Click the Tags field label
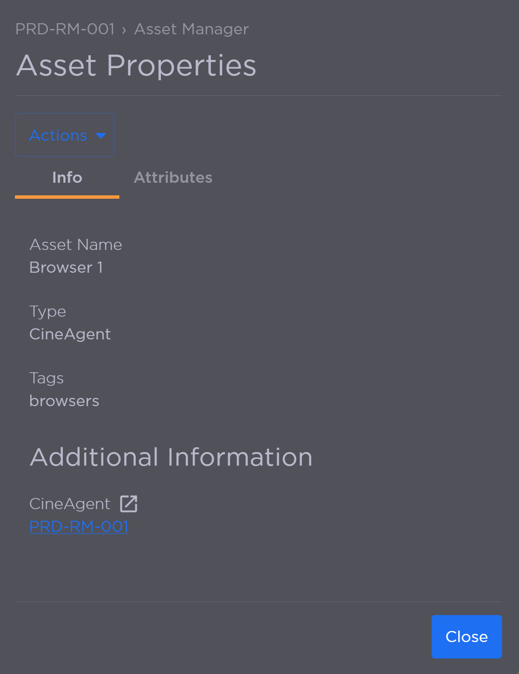Screen dimensions: 519x674 pos(46,379)
